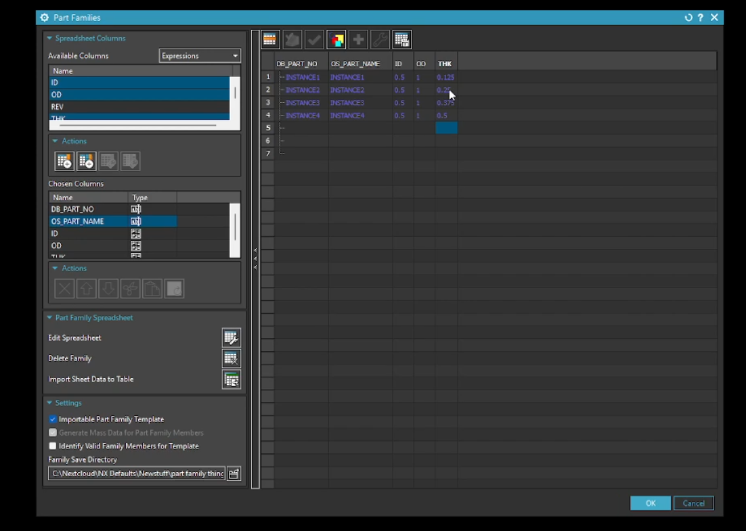The width and height of the screenshot is (746, 531).
Task: Click the Cancel button
Action: (x=694, y=503)
